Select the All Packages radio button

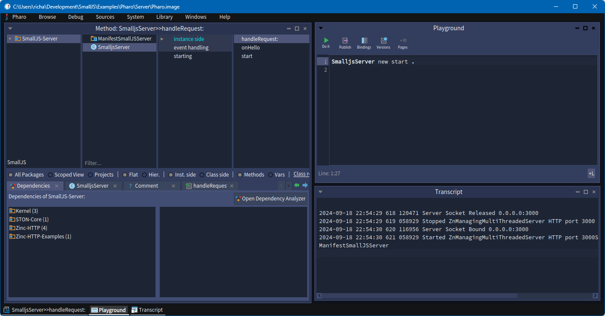coord(11,175)
